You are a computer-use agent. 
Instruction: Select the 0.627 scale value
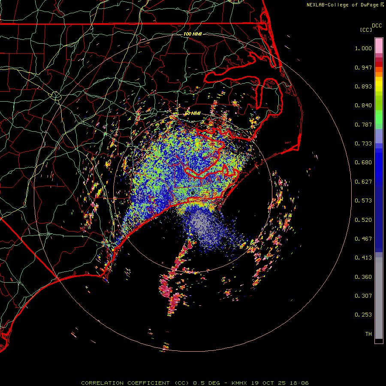point(363,182)
